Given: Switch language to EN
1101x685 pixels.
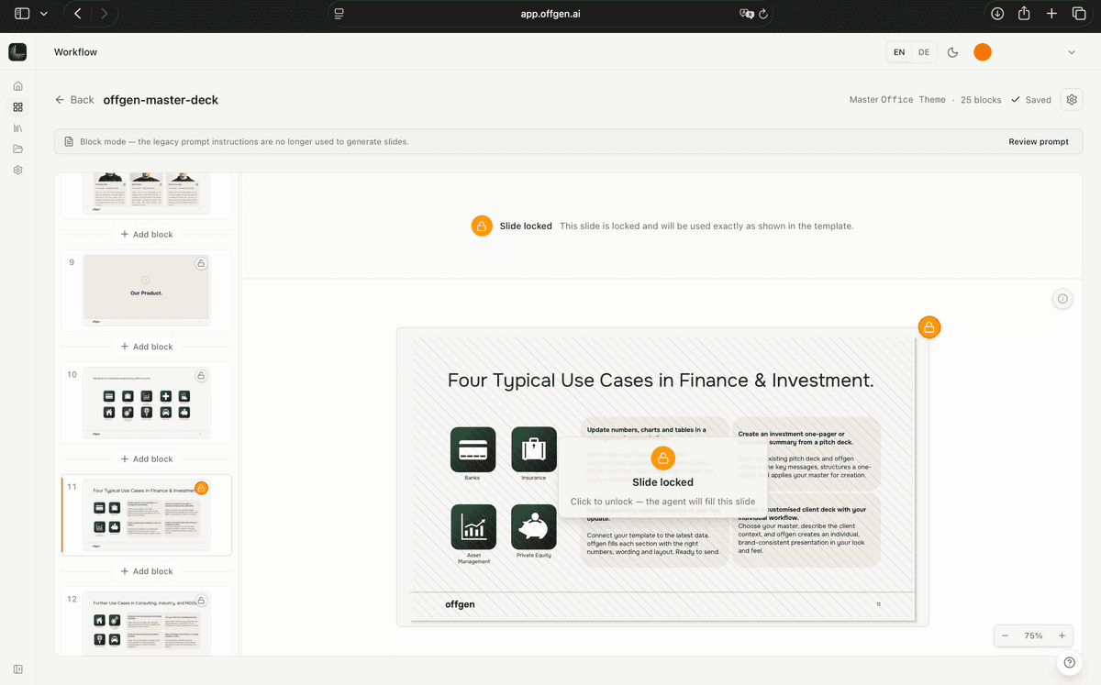Looking at the screenshot, I should [899, 52].
